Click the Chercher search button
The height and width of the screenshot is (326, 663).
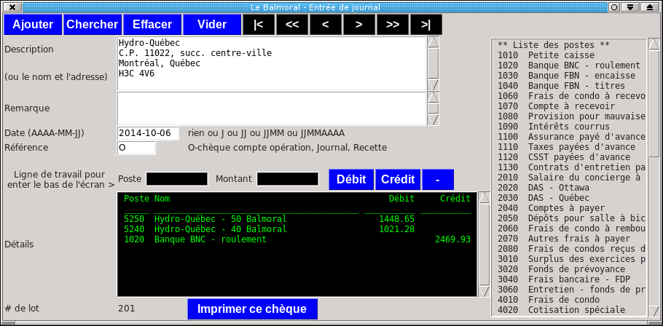click(x=93, y=25)
